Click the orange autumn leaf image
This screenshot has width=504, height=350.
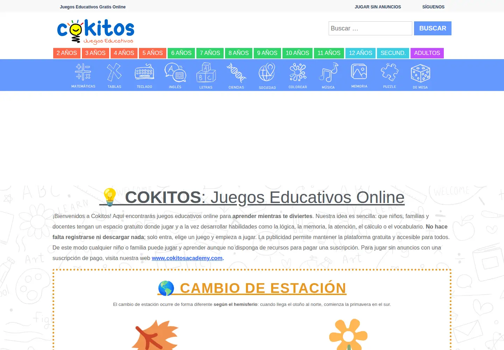155,335
